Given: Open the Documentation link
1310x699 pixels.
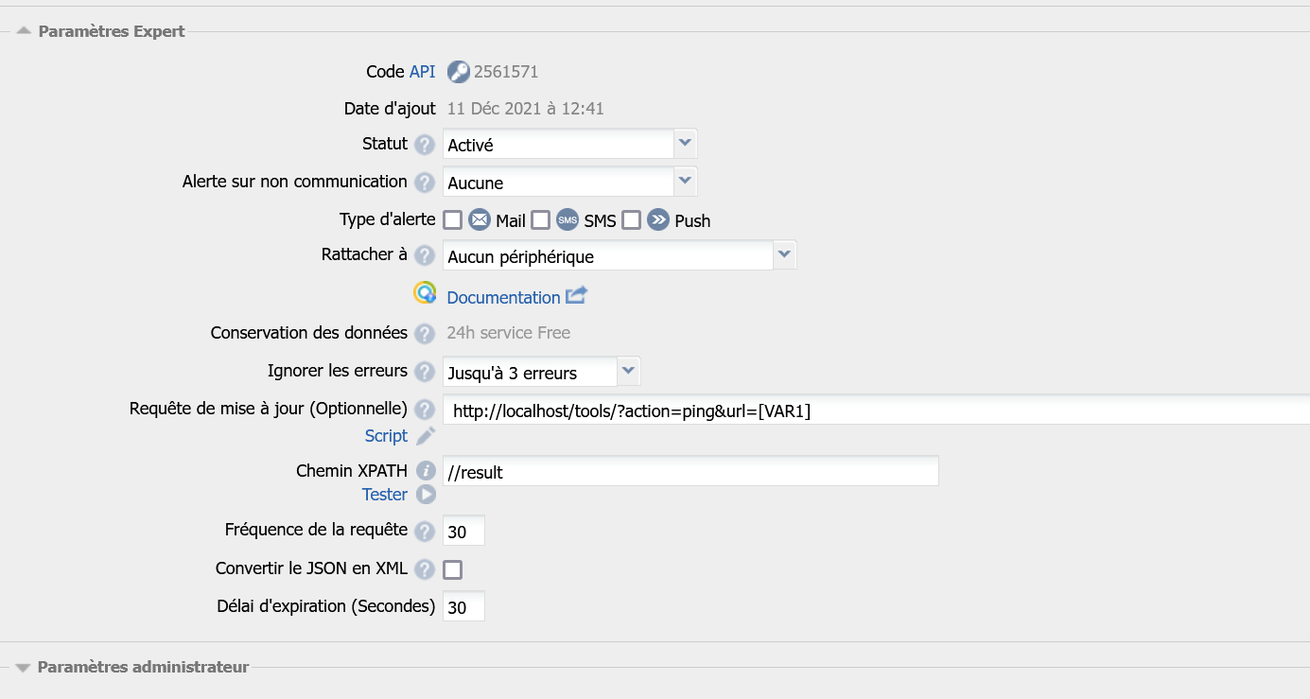Looking at the screenshot, I should 503,297.
